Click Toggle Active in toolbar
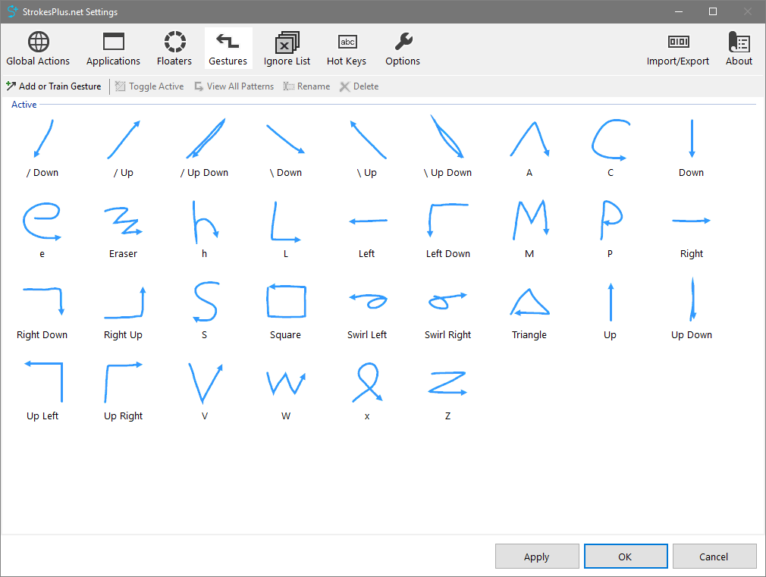Viewport: 766px width, 577px height. (149, 86)
